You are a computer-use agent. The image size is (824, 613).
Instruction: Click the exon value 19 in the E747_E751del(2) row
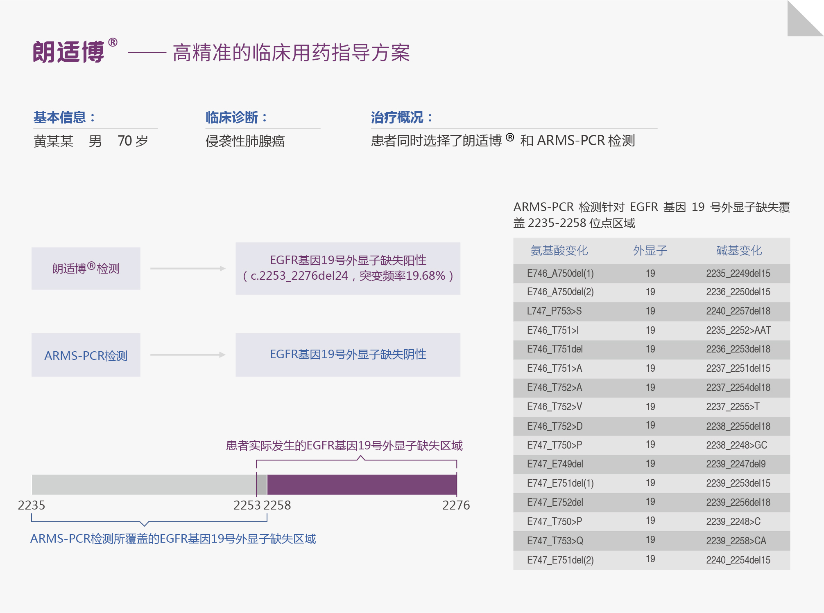coord(650,559)
